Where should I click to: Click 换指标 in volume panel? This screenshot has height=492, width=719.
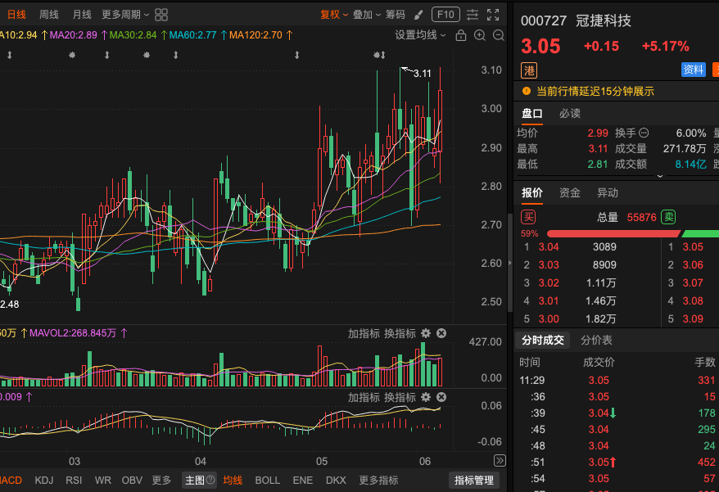pyautogui.click(x=400, y=333)
